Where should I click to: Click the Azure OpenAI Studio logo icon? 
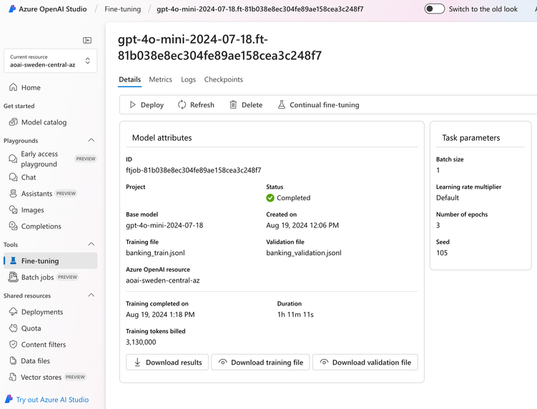click(12, 9)
